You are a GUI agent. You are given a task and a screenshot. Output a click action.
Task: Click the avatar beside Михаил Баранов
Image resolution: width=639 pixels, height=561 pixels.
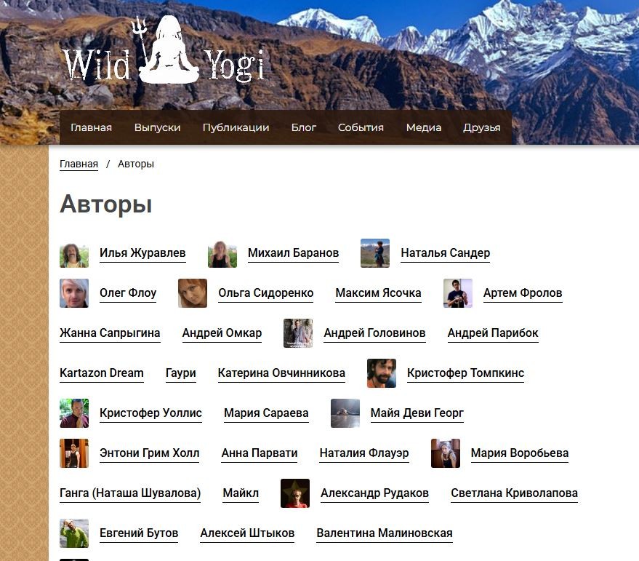pos(222,253)
